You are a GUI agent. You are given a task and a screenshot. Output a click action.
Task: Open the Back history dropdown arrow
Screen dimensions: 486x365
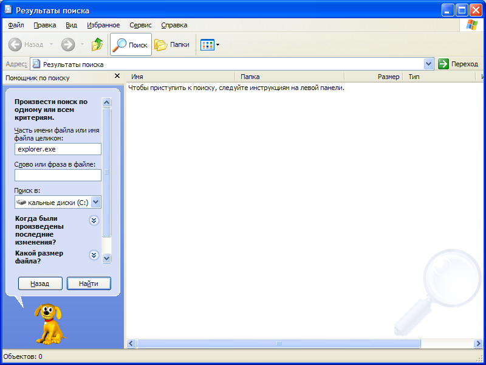point(52,44)
